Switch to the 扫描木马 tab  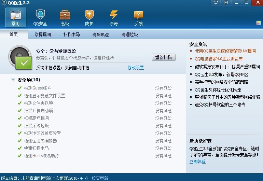click(x=72, y=34)
